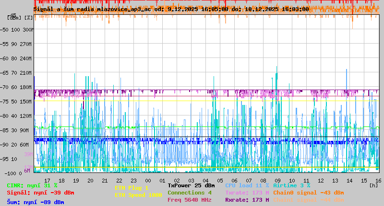The width and height of the screenshot is (384, 206).
Task: Select the TxPower 25 dBm label
Action: 191,185
